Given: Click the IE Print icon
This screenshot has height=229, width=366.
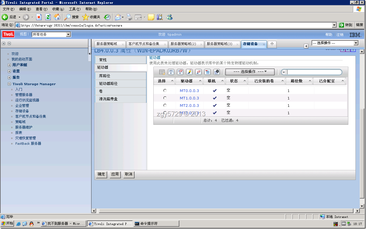Looking at the screenshot, I should (129, 17).
